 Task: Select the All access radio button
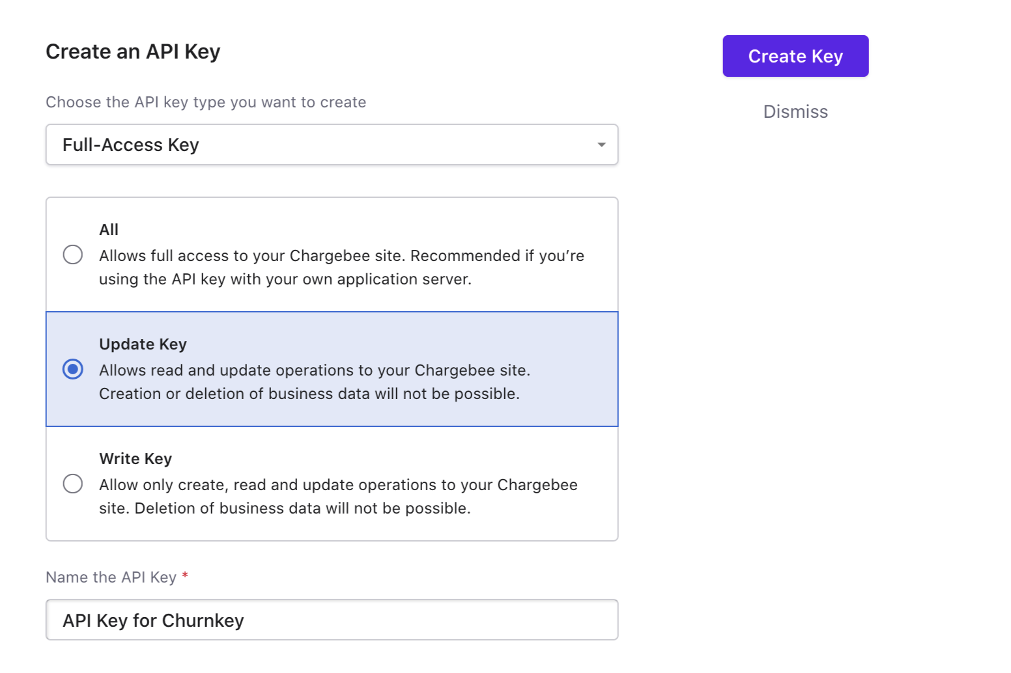tap(72, 254)
